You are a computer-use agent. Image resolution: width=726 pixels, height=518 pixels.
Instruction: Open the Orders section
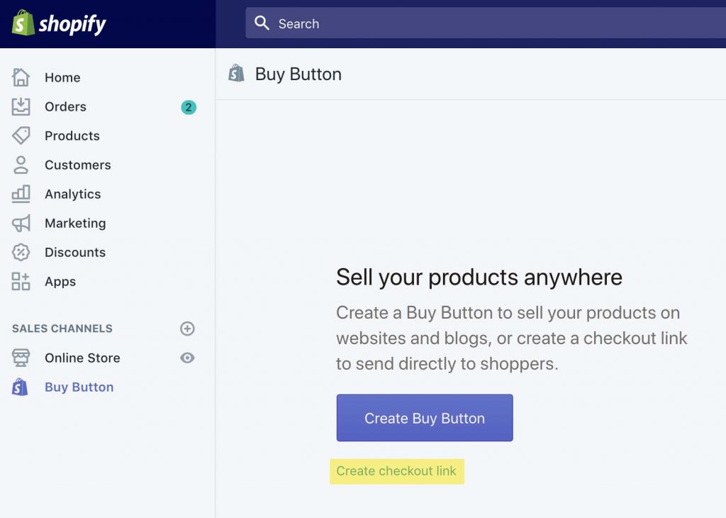(x=65, y=106)
